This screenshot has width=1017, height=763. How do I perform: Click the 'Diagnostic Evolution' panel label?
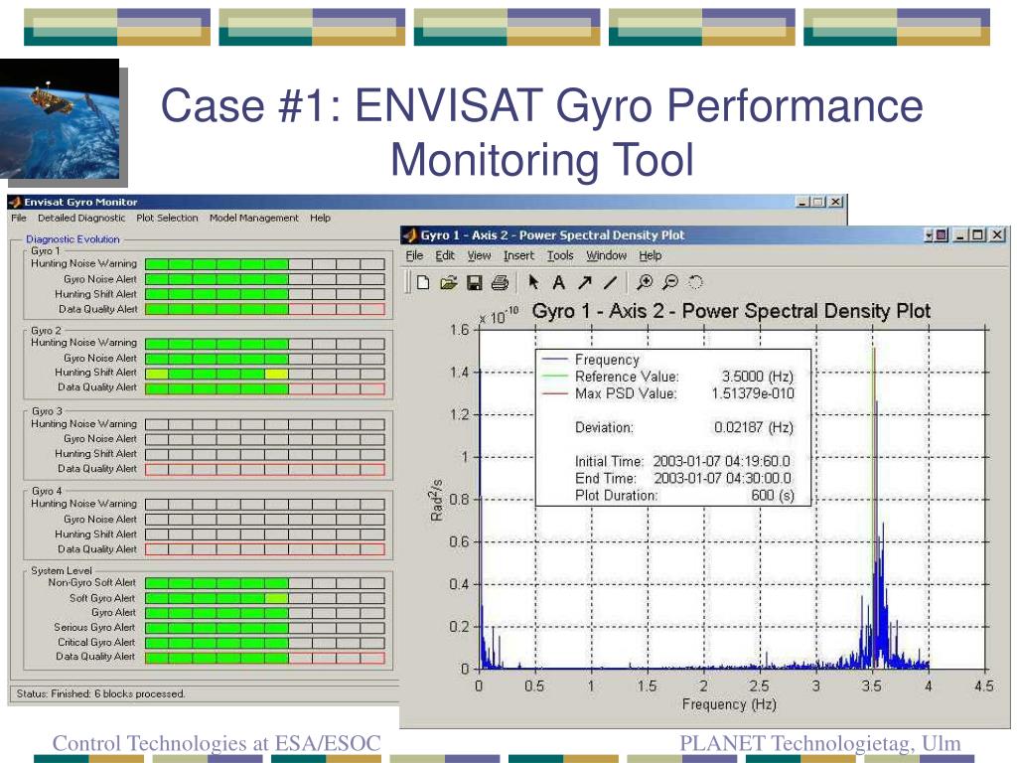(x=73, y=239)
